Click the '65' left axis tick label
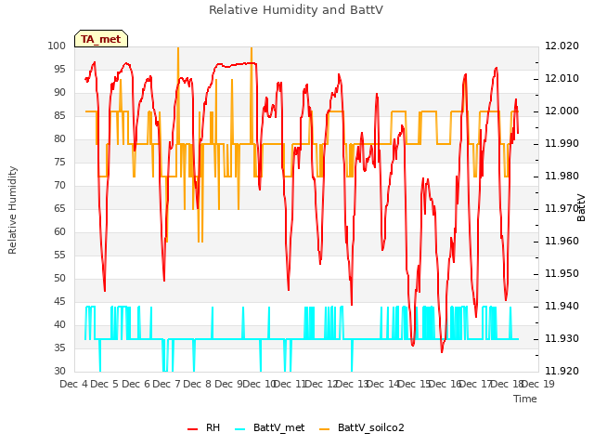Viewport: 594px width, 446px height. [59, 208]
